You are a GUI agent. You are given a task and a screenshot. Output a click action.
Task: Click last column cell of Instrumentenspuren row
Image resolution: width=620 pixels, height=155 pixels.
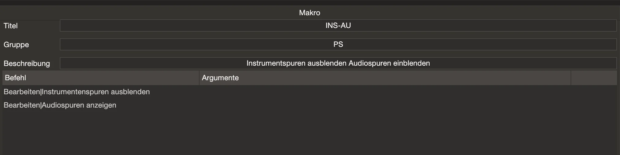[x=594, y=92]
